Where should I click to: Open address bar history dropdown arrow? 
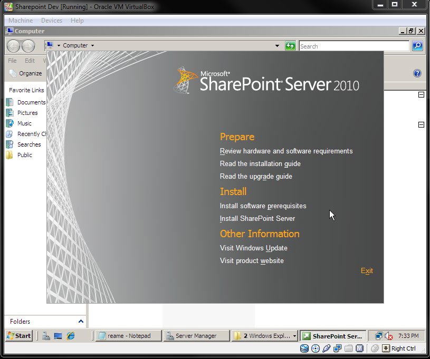click(x=277, y=46)
